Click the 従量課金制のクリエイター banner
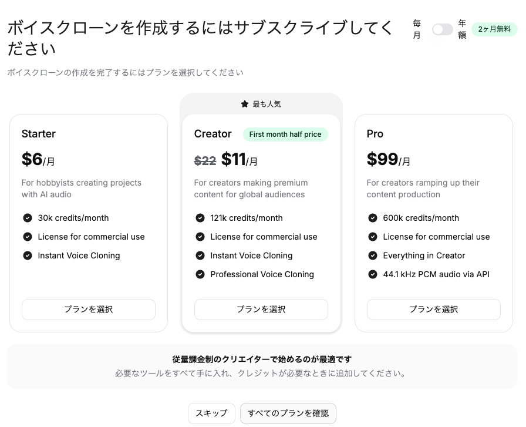 (x=262, y=367)
